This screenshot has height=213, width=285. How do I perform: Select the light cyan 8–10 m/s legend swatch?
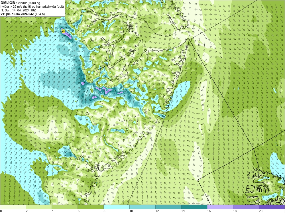pyautogui.click(x=117, y=207)
